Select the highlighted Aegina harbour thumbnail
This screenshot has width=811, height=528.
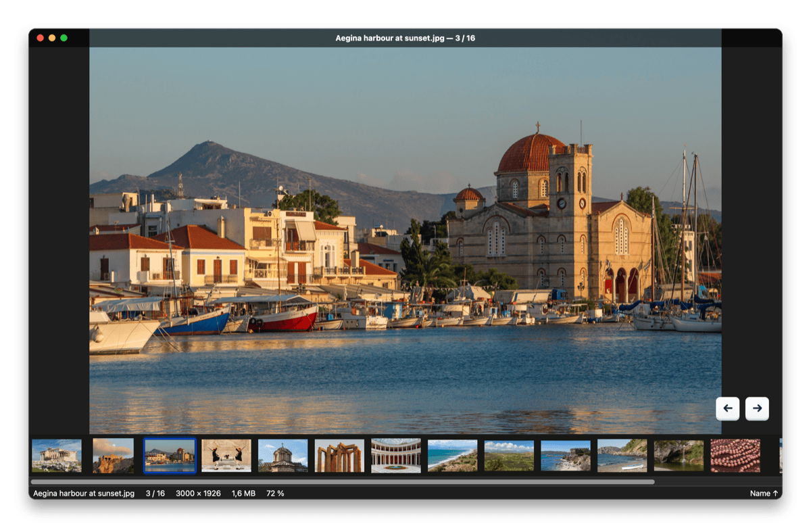pyautogui.click(x=170, y=456)
